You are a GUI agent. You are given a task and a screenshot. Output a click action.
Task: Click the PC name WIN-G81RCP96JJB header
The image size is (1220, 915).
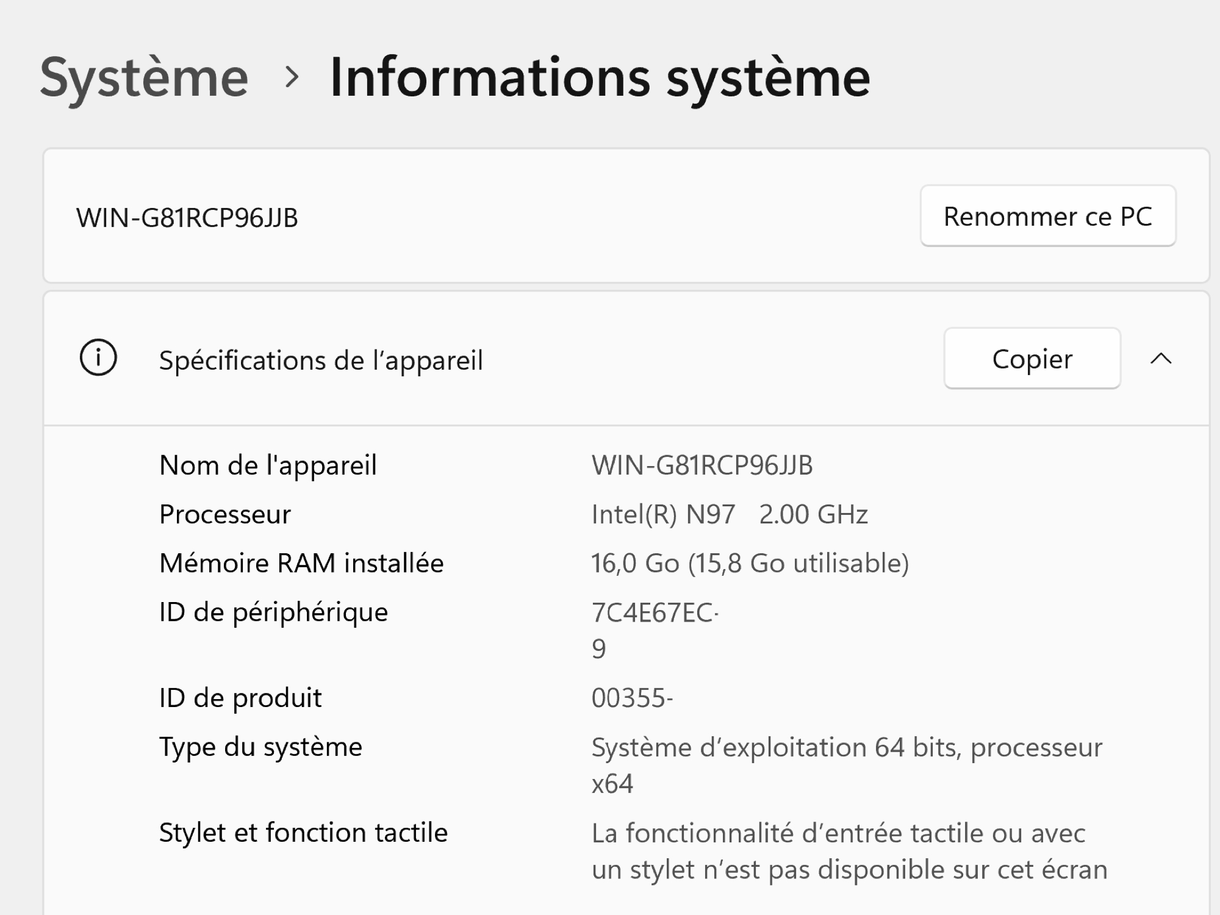pos(187,218)
